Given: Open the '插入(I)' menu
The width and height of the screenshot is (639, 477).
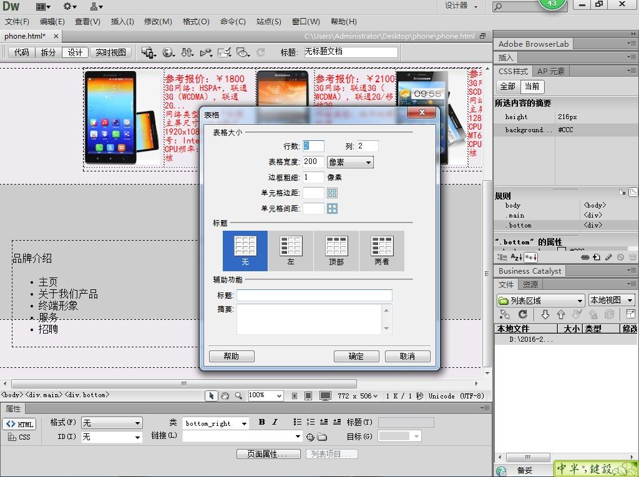Looking at the screenshot, I should (122, 21).
